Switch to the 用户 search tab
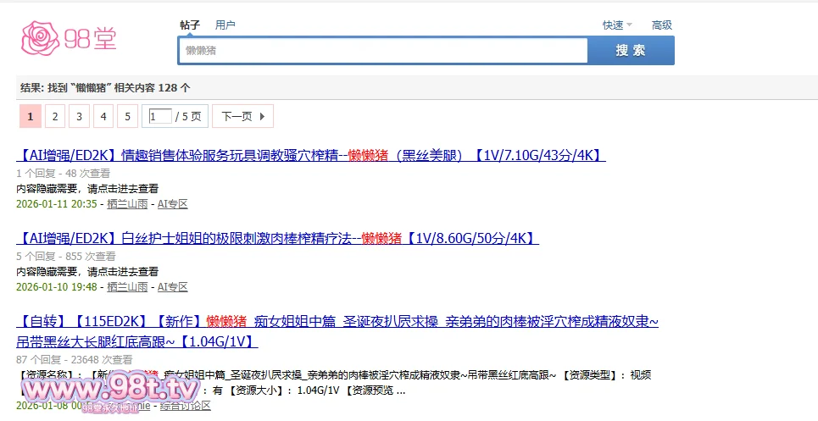Viewport: 818px width, 421px height. 225,25
